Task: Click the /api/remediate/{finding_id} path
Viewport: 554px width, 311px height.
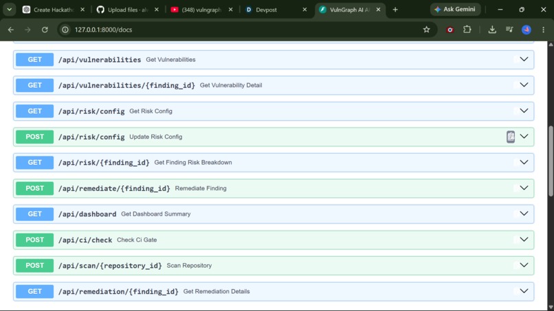Action: (114, 189)
